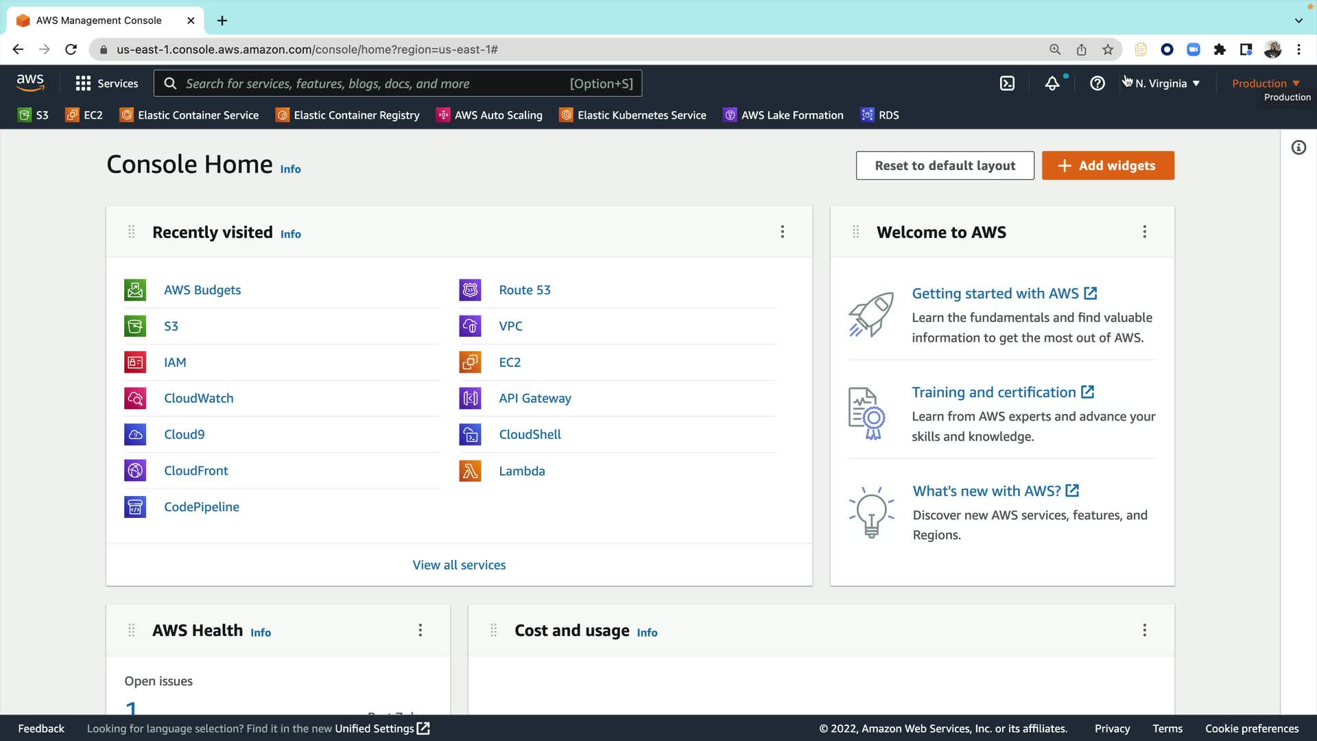Expand the N. Virginia region dropdown
Image resolution: width=1317 pixels, height=741 pixels.
[x=1167, y=84]
